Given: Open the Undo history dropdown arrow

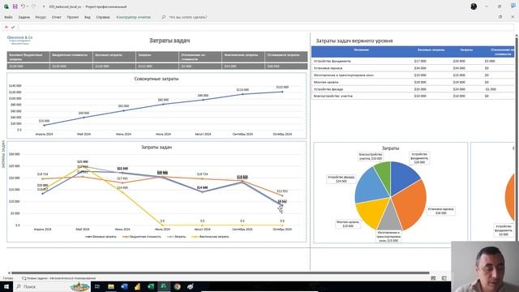Looking at the screenshot, I should pos(27,6).
